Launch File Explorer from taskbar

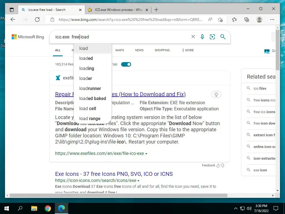point(34,208)
